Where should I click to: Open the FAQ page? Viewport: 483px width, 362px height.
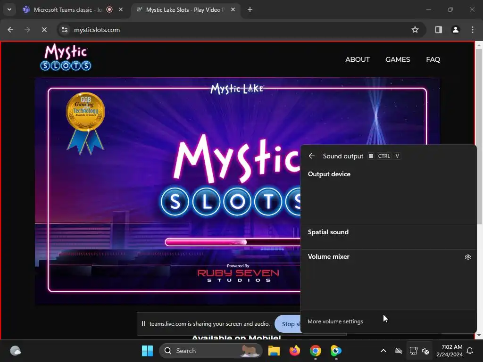(433, 59)
